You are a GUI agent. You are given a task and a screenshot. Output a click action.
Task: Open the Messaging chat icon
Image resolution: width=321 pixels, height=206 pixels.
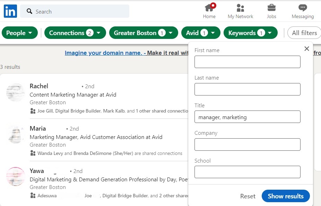tap(303, 8)
